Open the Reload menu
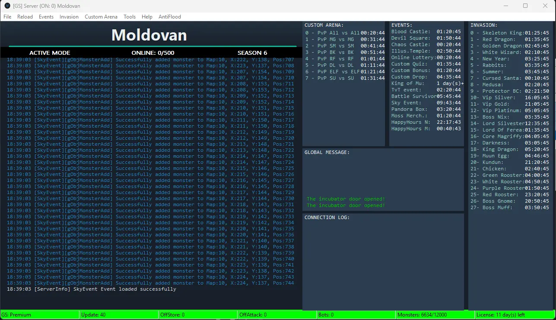This screenshot has height=320, width=556. 25,17
